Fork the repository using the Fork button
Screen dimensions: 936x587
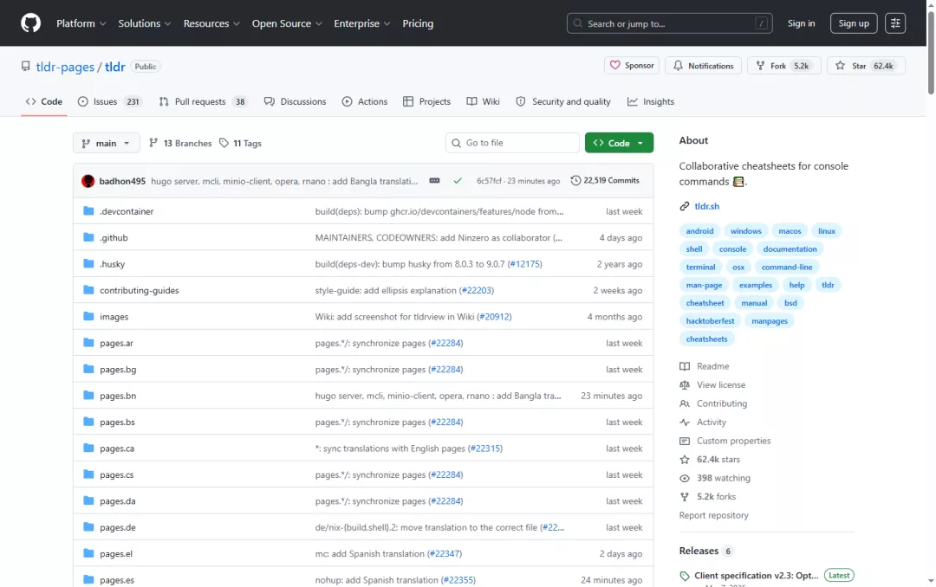click(783, 66)
